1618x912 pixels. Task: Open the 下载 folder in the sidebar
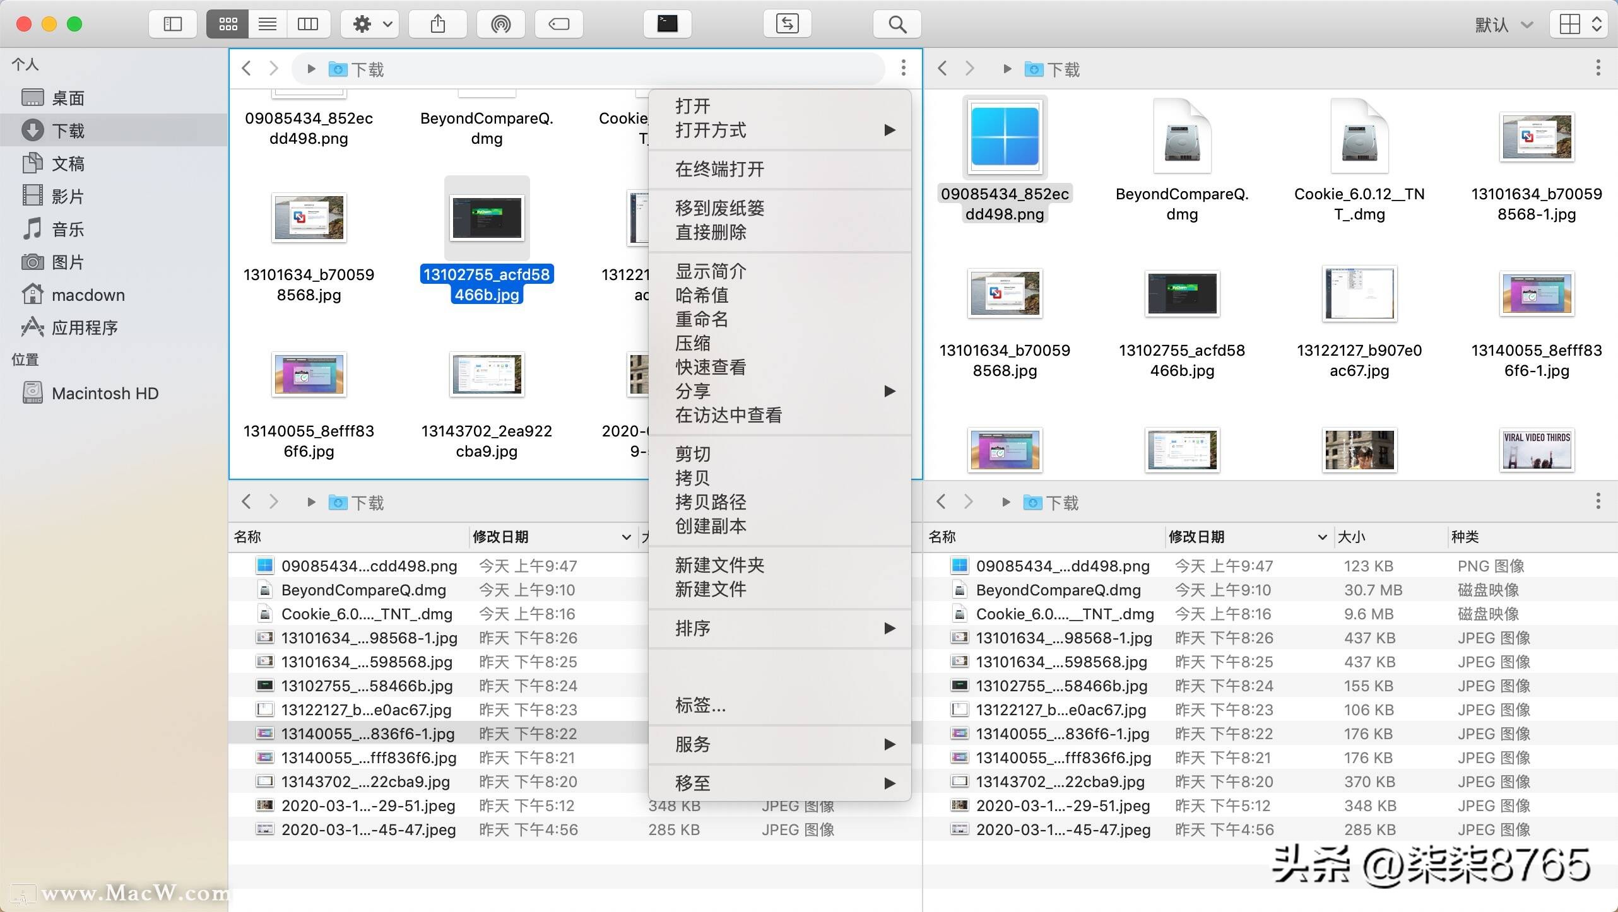[69, 130]
